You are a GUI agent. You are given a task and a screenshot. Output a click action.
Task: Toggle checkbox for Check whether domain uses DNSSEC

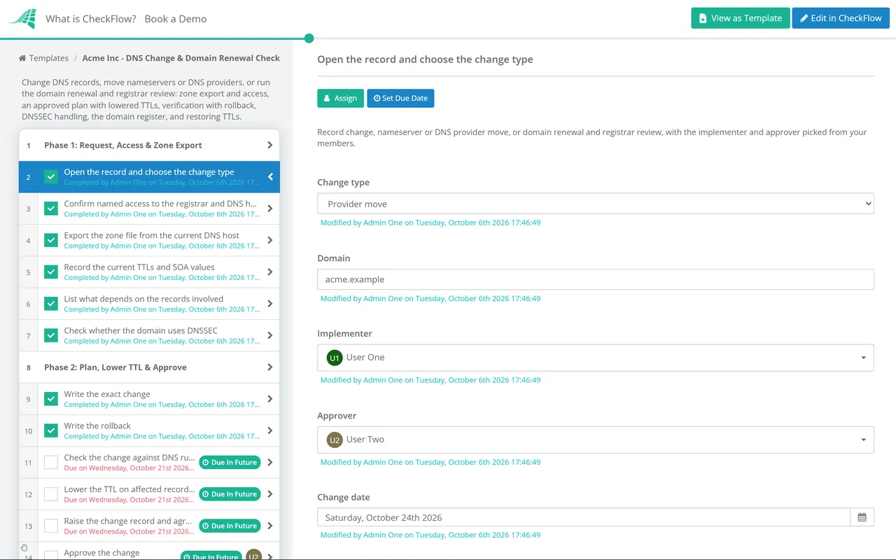(x=51, y=335)
